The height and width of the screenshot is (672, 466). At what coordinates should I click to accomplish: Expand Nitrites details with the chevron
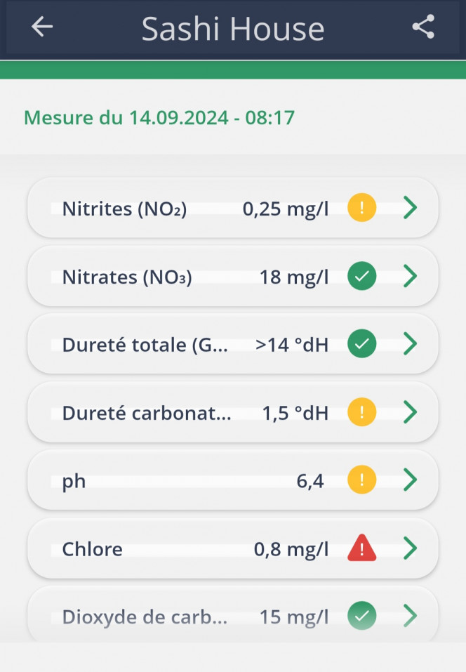pyautogui.click(x=411, y=208)
